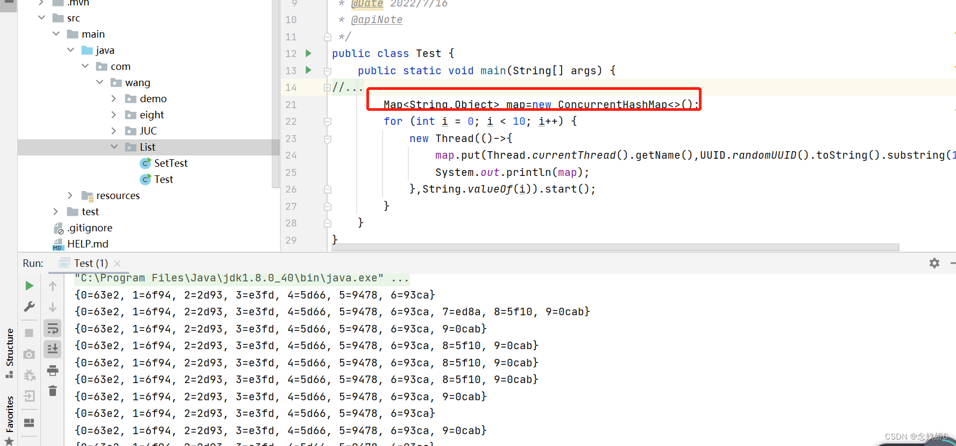Run class Test from gutter line 12

click(x=309, y=53)
